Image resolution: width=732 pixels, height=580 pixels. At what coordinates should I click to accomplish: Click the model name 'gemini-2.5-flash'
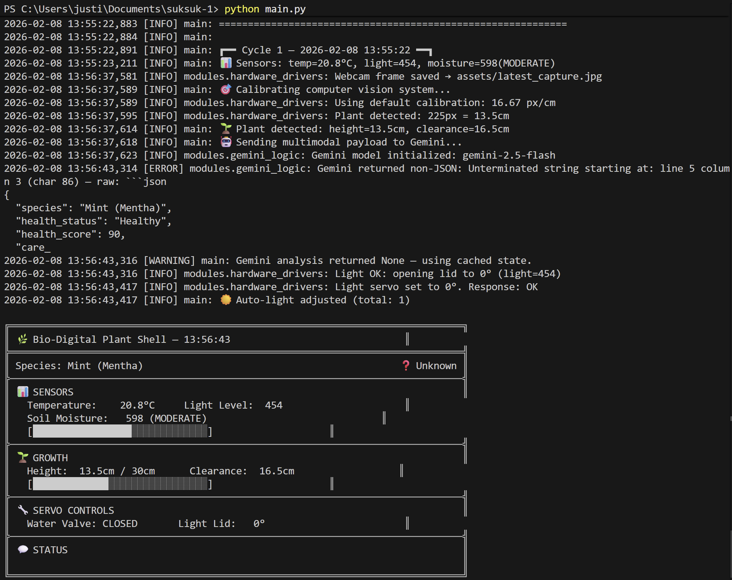click(x=509, y=155)
